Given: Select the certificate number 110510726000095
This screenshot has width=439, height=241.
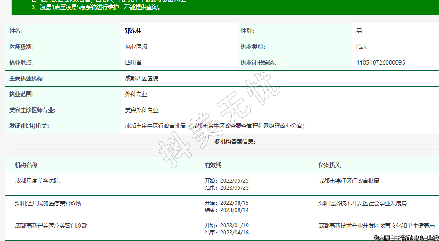Looking at the screenshot, I should tap(381, 63).
